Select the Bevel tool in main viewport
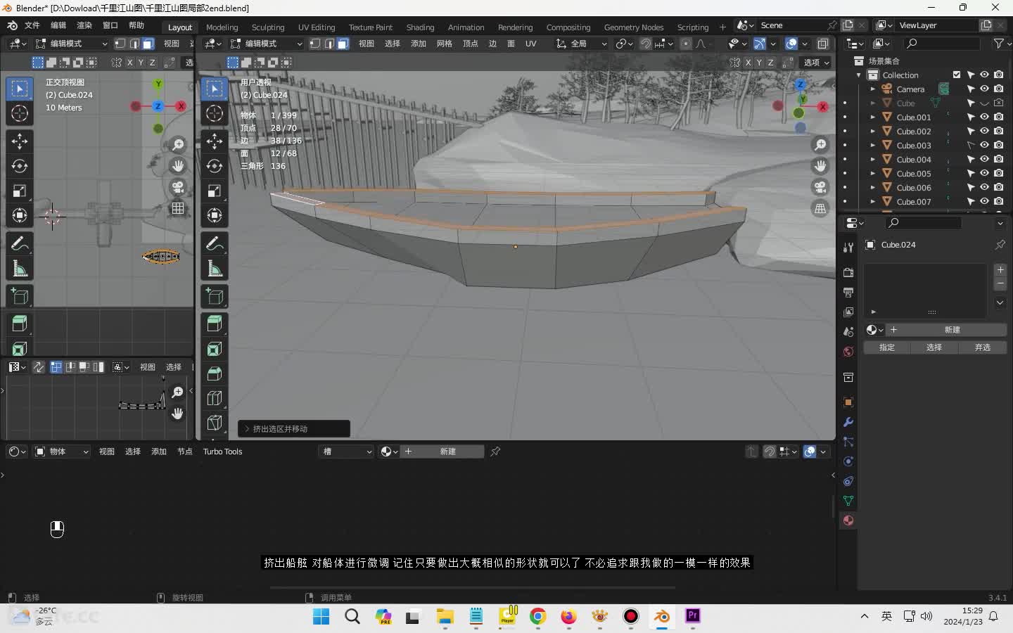1013x633 pixels. tap(215, 373)
